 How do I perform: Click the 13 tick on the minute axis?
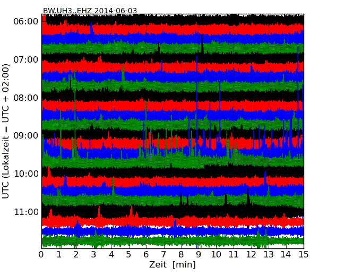click(x=269, y=254)
